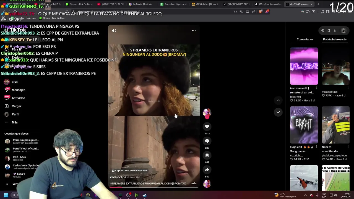Open the TikTok coins icon

[x=323, y=31]
